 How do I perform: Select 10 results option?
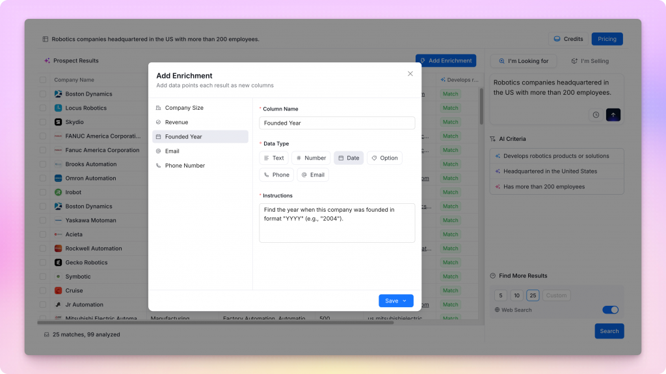point(516,295)
